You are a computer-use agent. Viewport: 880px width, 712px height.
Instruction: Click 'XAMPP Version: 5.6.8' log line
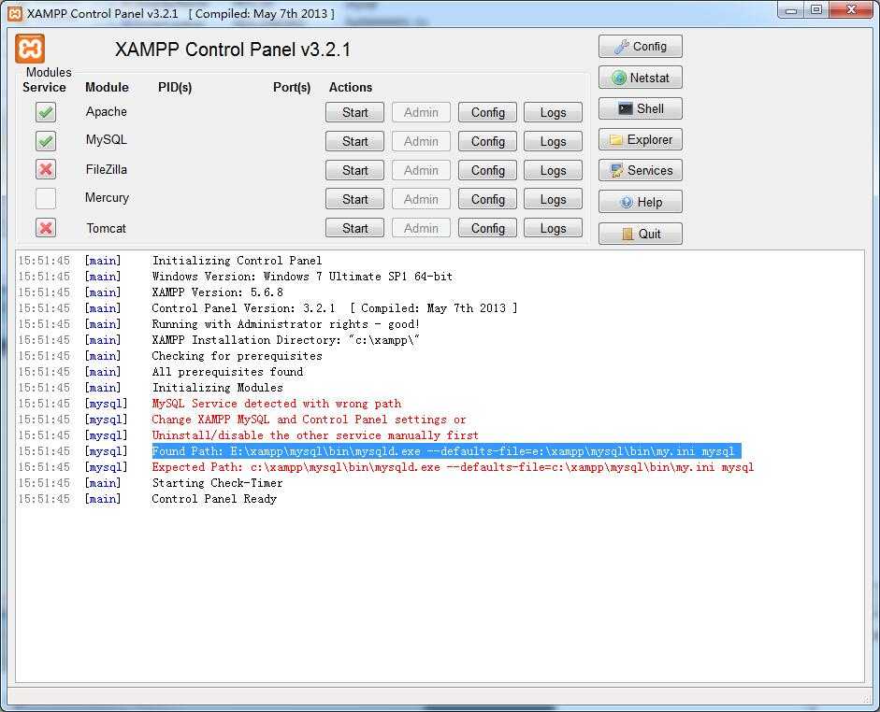217,292
